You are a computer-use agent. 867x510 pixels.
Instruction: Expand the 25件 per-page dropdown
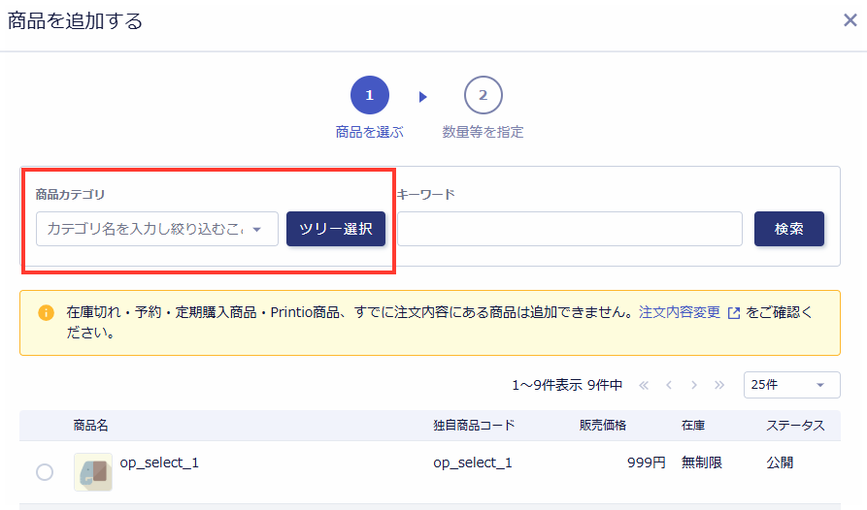(790, 385)
